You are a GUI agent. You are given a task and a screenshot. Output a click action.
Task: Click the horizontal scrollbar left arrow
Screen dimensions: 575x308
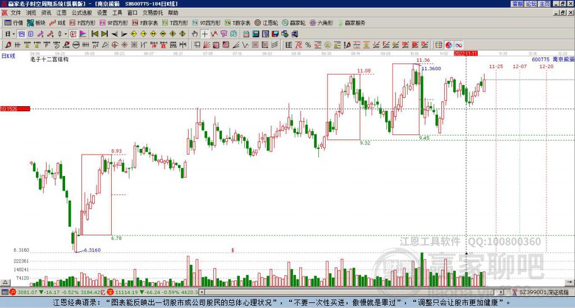tap(202, 292)
